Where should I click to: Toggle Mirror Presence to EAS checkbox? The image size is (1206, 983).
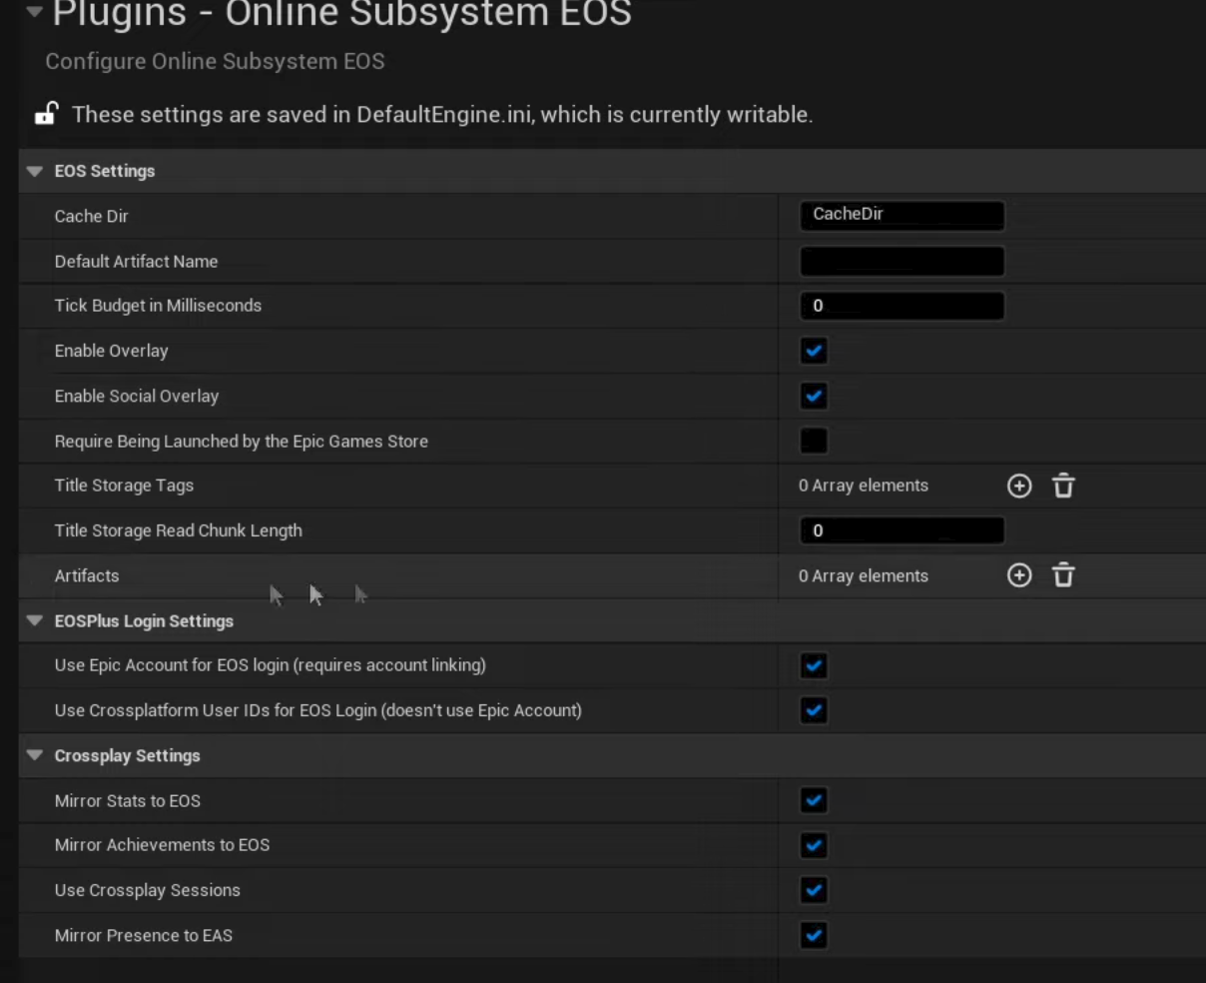click(814, 935)
